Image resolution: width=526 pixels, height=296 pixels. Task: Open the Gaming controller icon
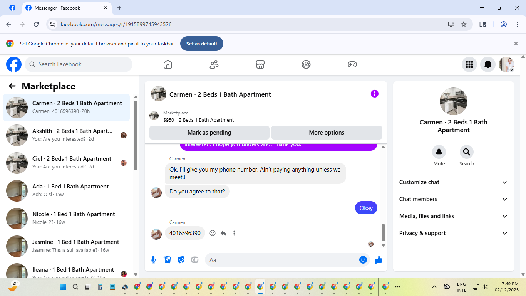(x=352, y=64)
